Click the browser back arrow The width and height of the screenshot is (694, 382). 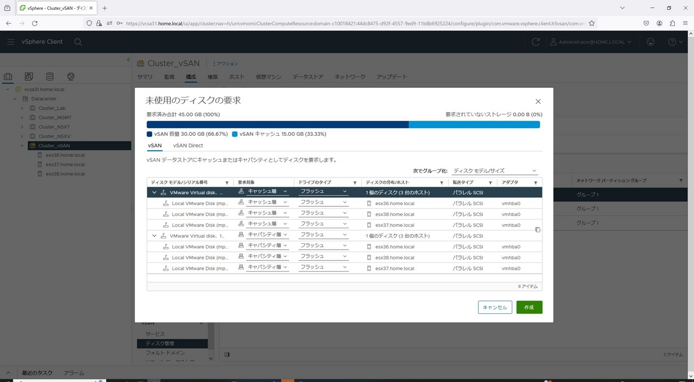click(x=9, y=23)
